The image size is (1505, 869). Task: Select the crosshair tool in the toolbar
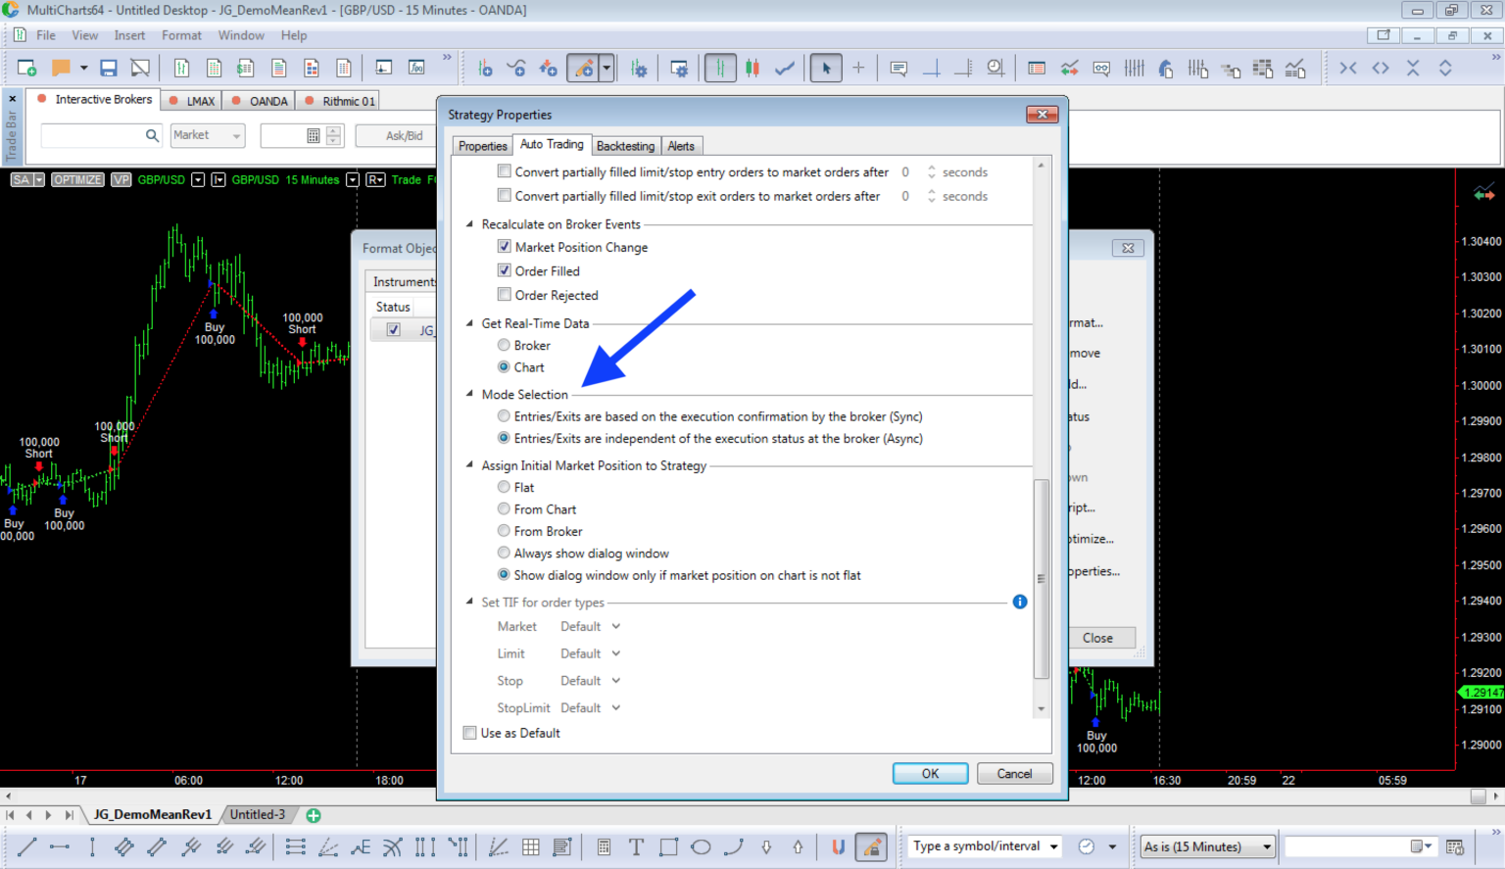[x=859, y=68]
